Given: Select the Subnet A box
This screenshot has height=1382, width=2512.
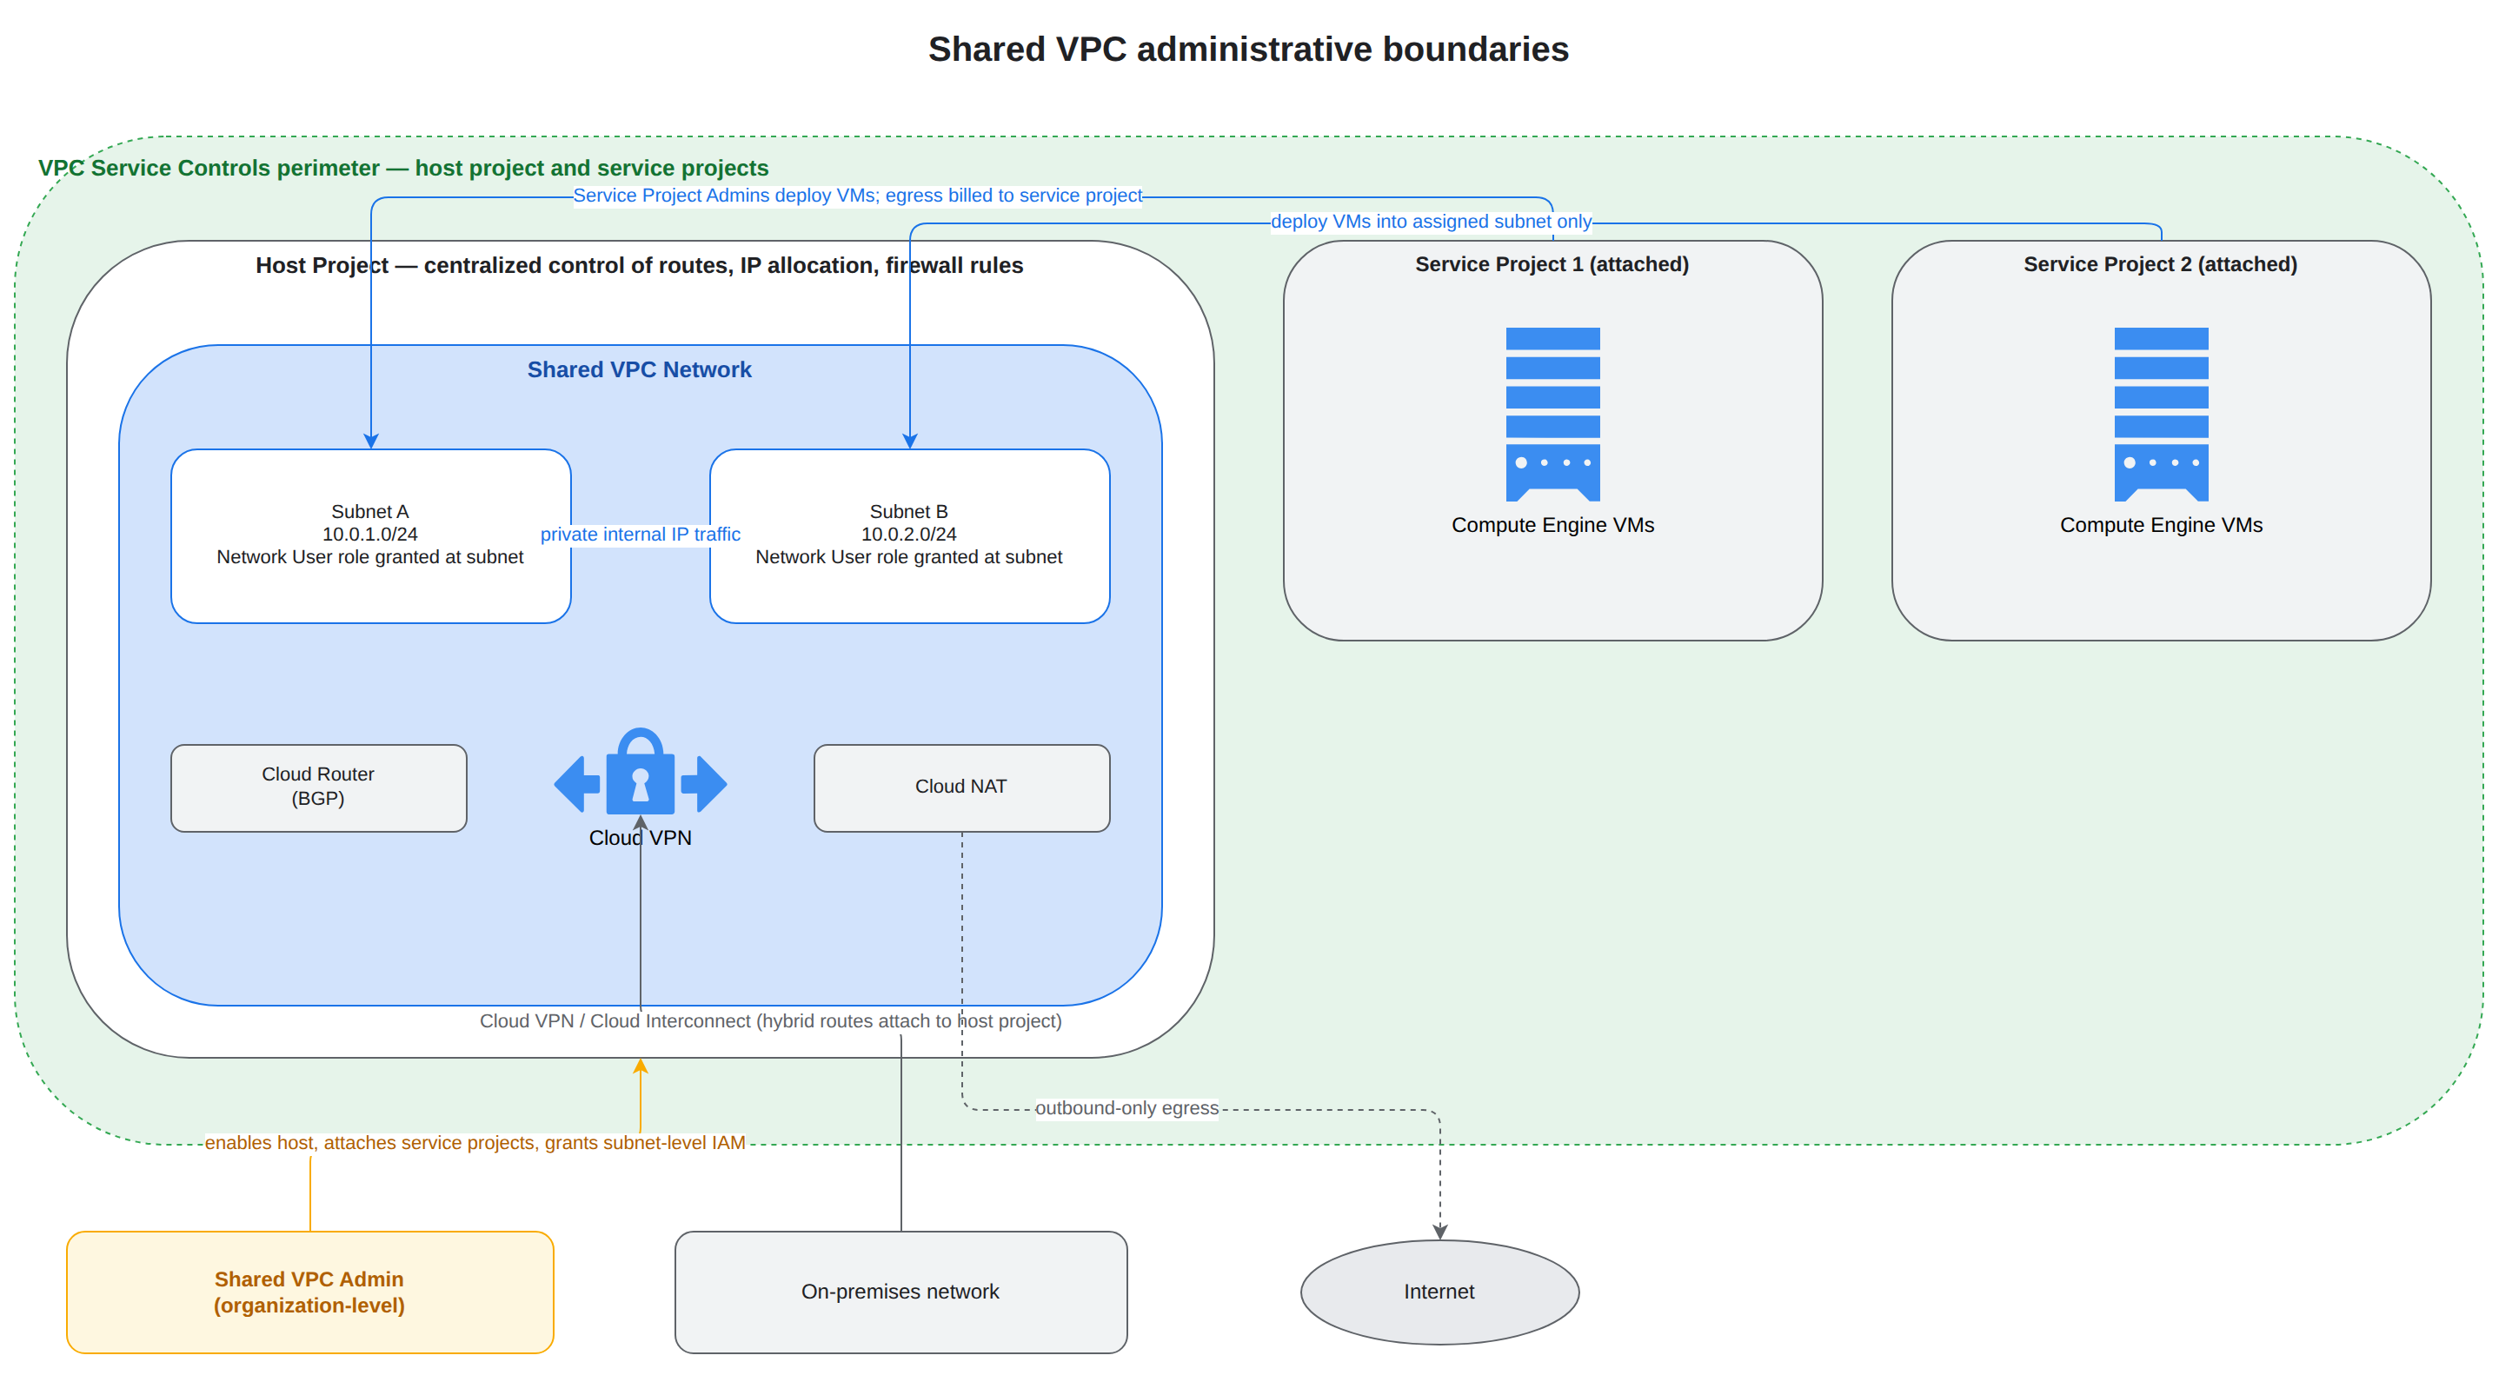Looking at the screenshot, I should 370,535.
